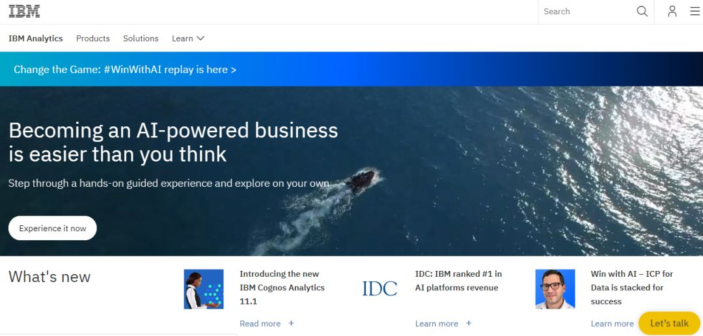Click the Experience it now button
The height and width of the screenshot is (336, 703).
53,229
